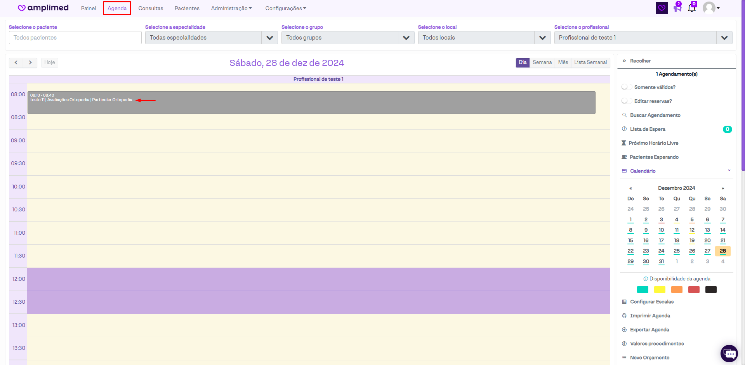Enable the Somente válidos toggle
This screenshot has height=365, width=745.
pyautogui.click(x=627, y=87)
